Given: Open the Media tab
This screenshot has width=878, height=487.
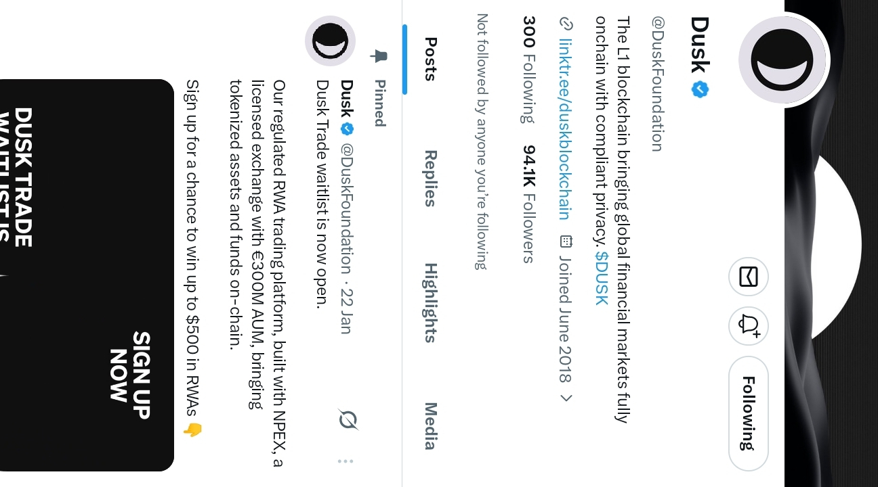Looking at the screenshot, I should 430,426.
